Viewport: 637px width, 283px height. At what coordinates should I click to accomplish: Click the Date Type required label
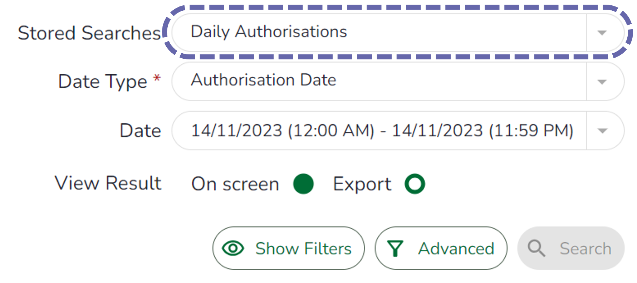pyautogui.click(x=109, y=82)
